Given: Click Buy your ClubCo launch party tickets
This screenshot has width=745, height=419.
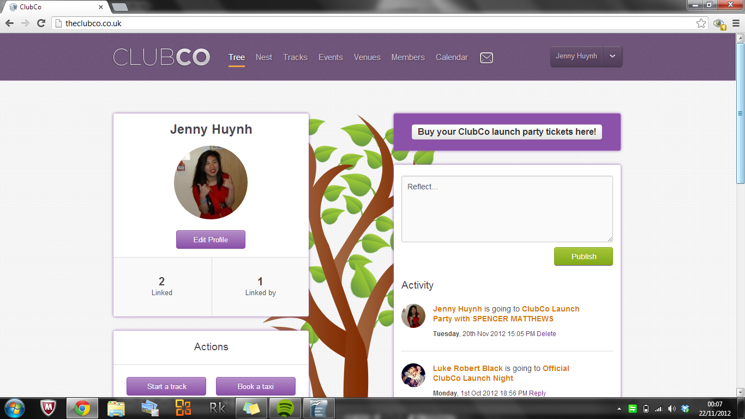Looking at the screenshot, I should click(507, 131).
